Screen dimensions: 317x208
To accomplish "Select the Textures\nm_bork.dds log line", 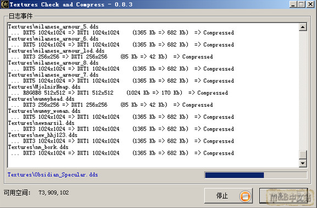I will point(38,147).
